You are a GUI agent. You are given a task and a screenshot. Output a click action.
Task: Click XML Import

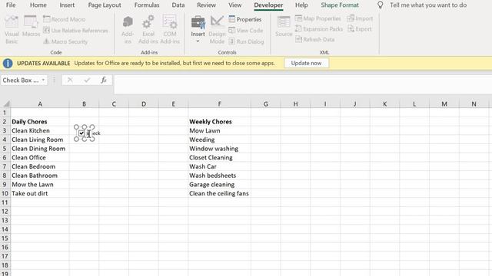(x=360, y=18)
